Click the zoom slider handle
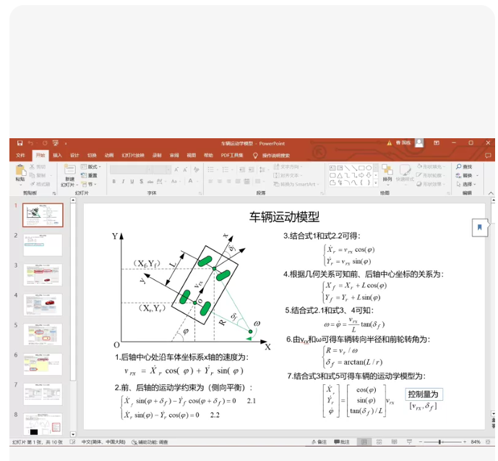 (440, 442)
